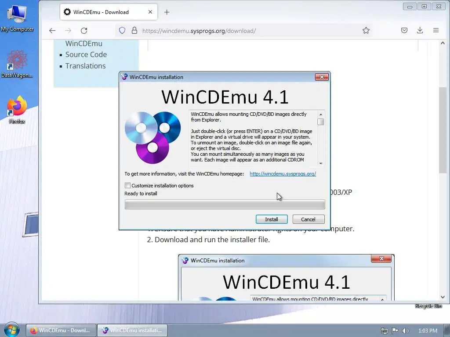
Task: Switch to Firefox WinCDEmu taskbar button
Action: 61,330
